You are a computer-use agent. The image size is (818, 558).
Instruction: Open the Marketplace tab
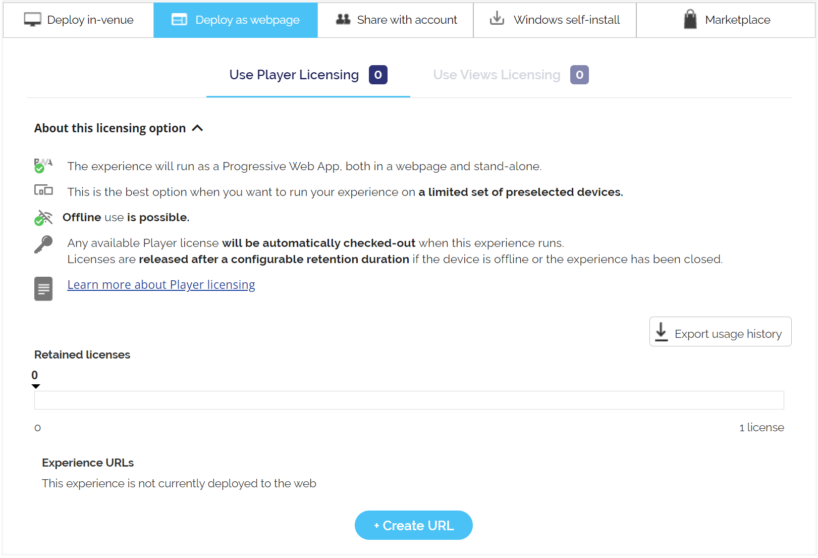click(726, 20)
